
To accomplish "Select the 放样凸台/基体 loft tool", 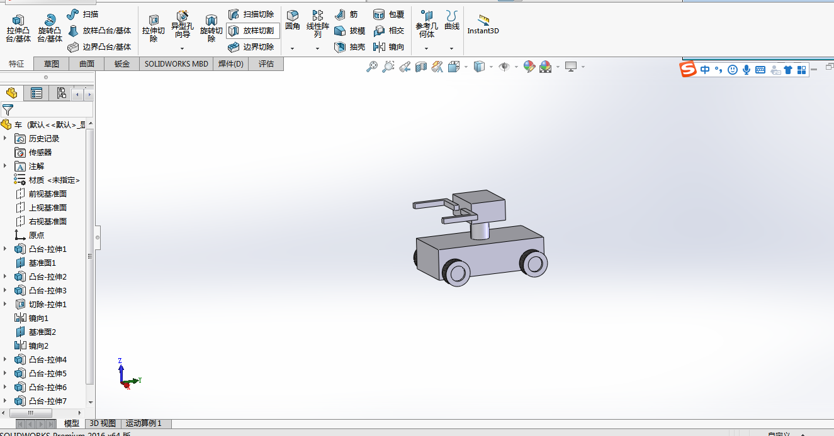I will [x=99, y=30].
